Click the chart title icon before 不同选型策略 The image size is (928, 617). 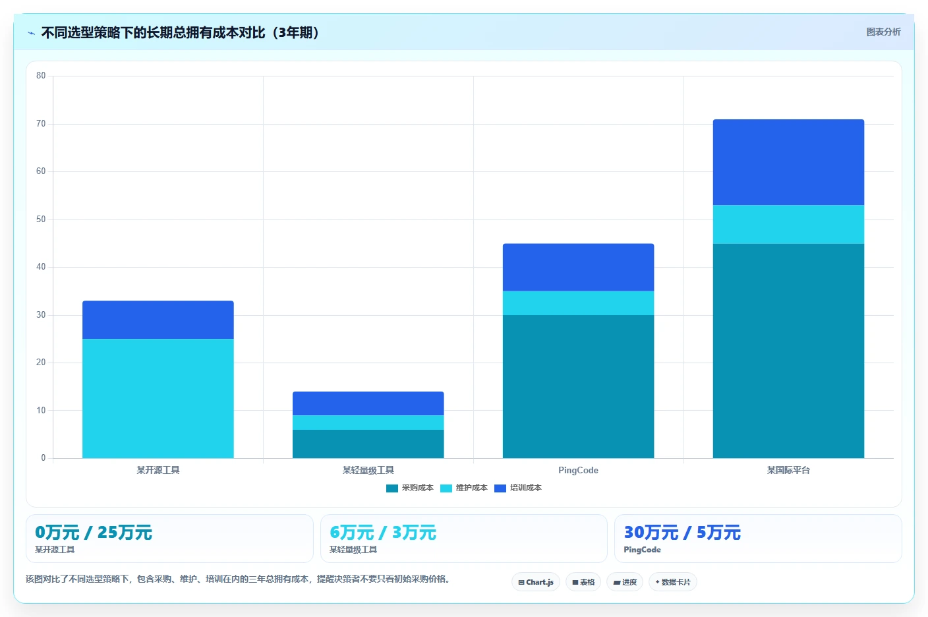(x=31, y=33)
